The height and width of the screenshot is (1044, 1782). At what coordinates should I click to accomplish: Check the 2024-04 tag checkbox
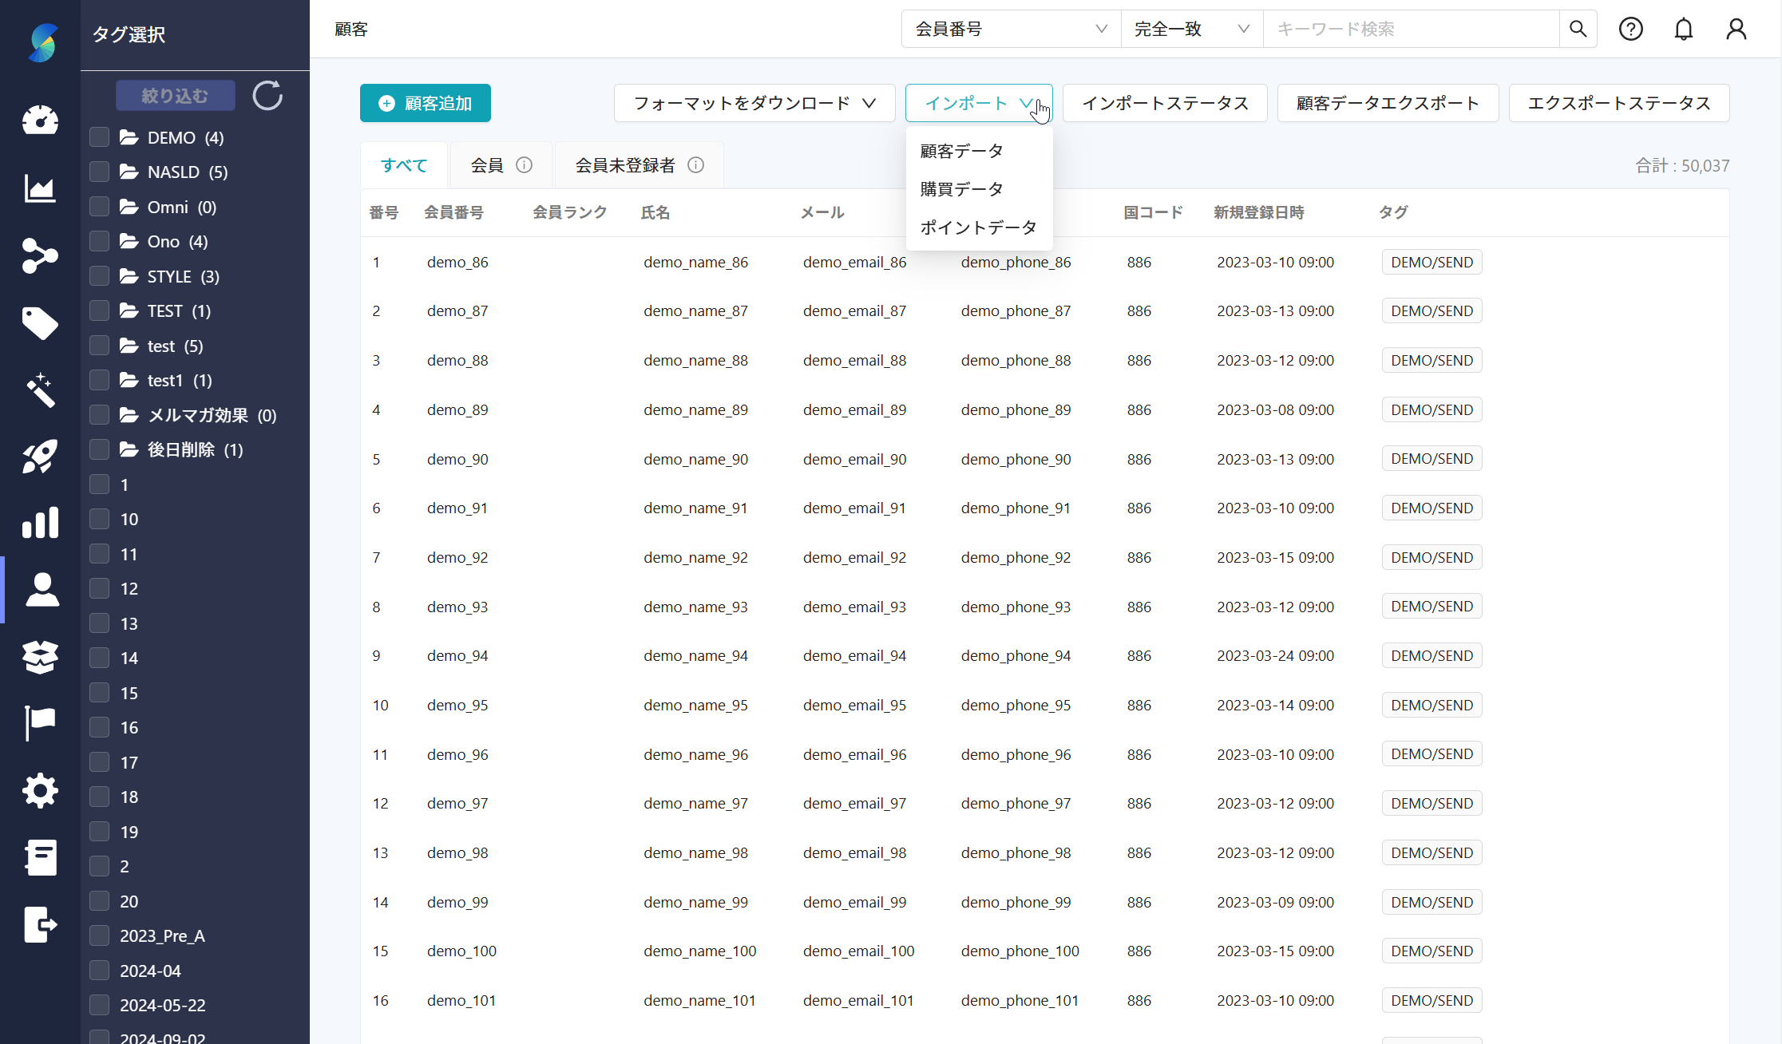coord(99,970)
